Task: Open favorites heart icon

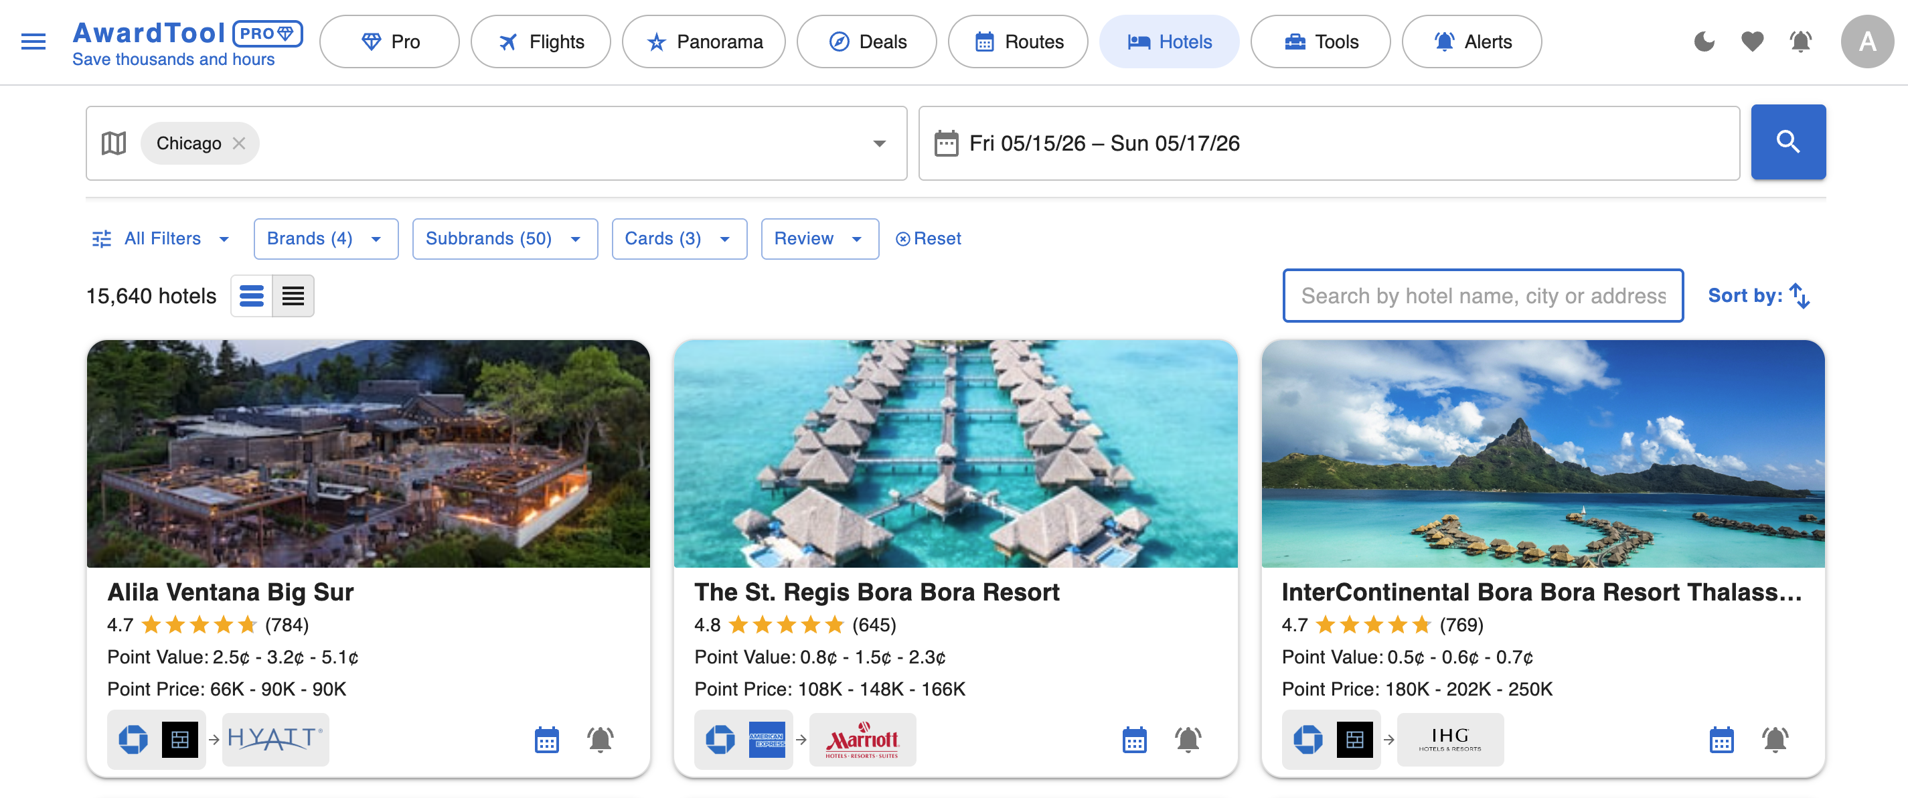Action: (1753, 42)
